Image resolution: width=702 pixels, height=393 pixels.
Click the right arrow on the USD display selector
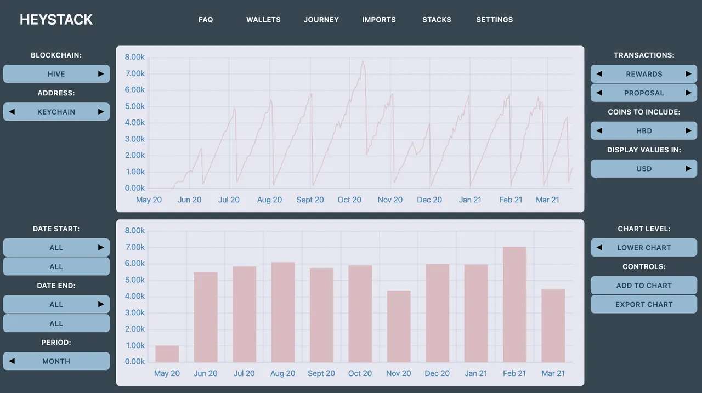(688, 169)
